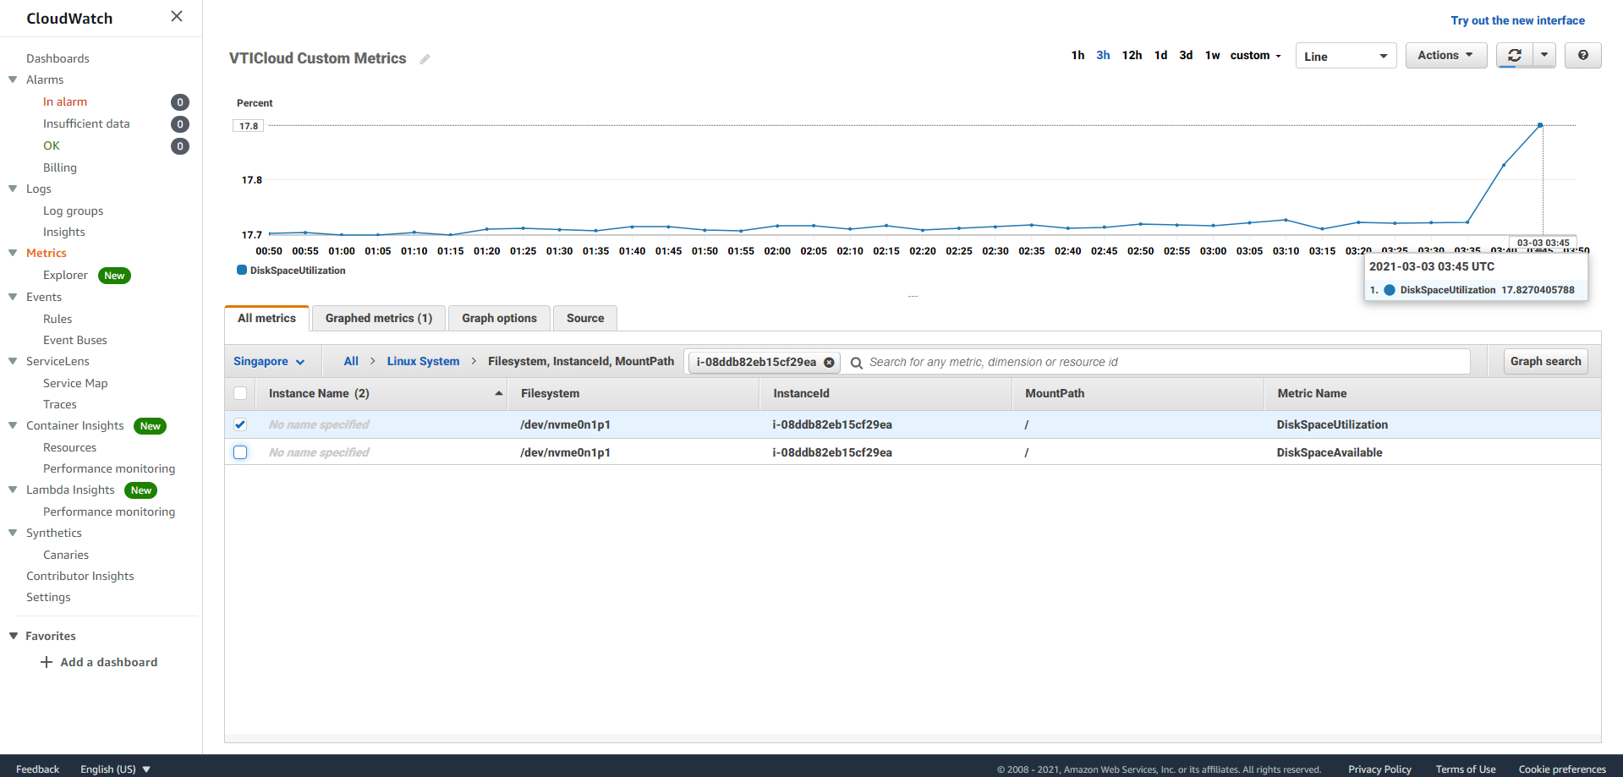Open the Event Buses page

(75, 340)
